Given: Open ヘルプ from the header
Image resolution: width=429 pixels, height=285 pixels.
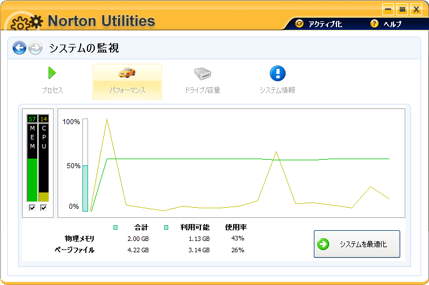Looking at the screenshot, I should point(392,24).
